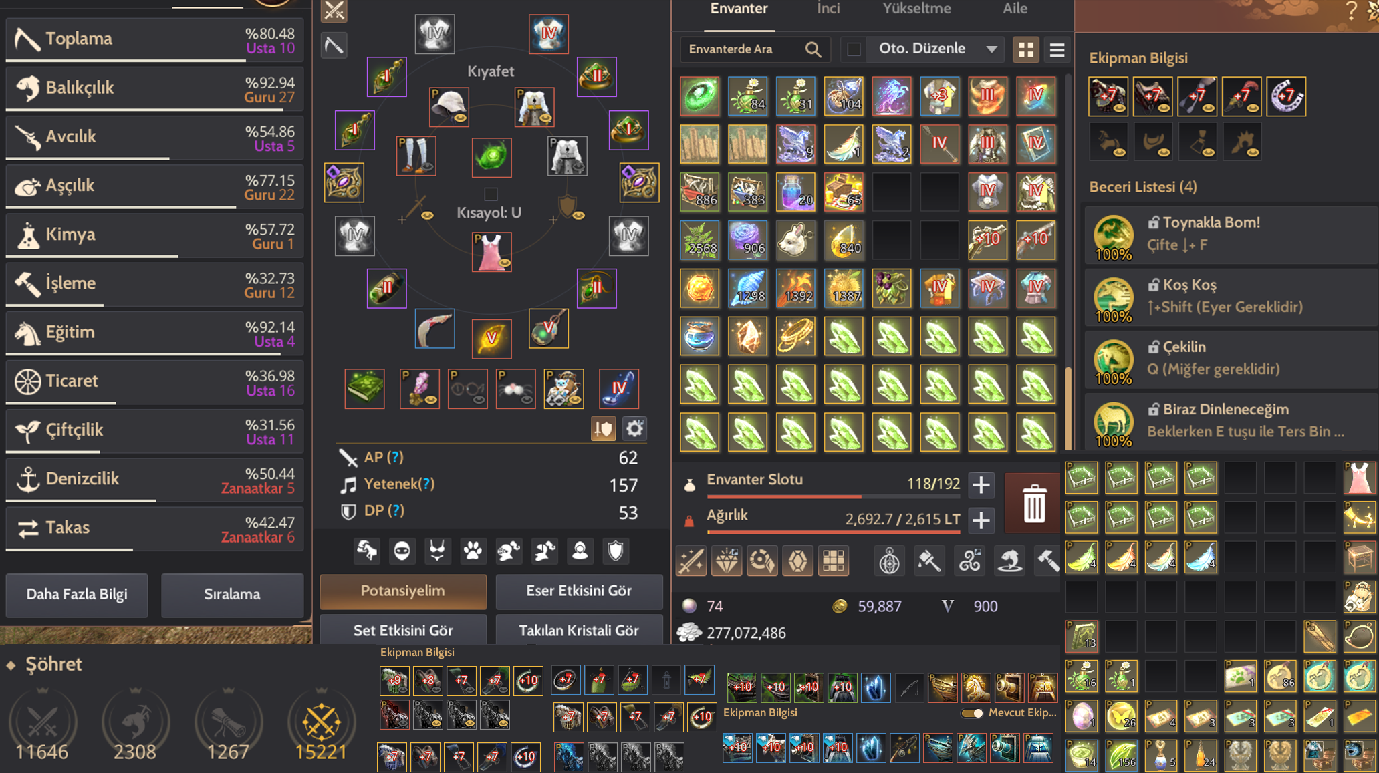Click the Eser Etkisini Gör button
This screenshot has width=1379, height=773.
[x=579, y=591]
